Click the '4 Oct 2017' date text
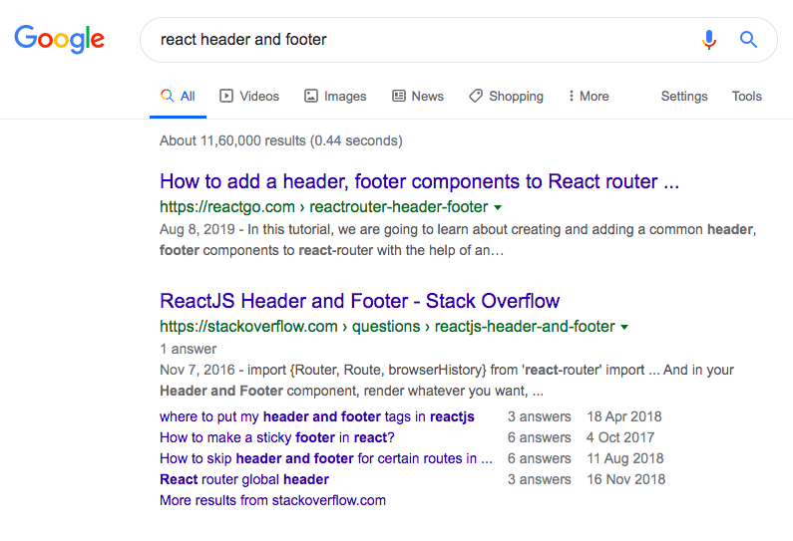The height and width of the screenshot is (541, 793). [x=620, y=437]
